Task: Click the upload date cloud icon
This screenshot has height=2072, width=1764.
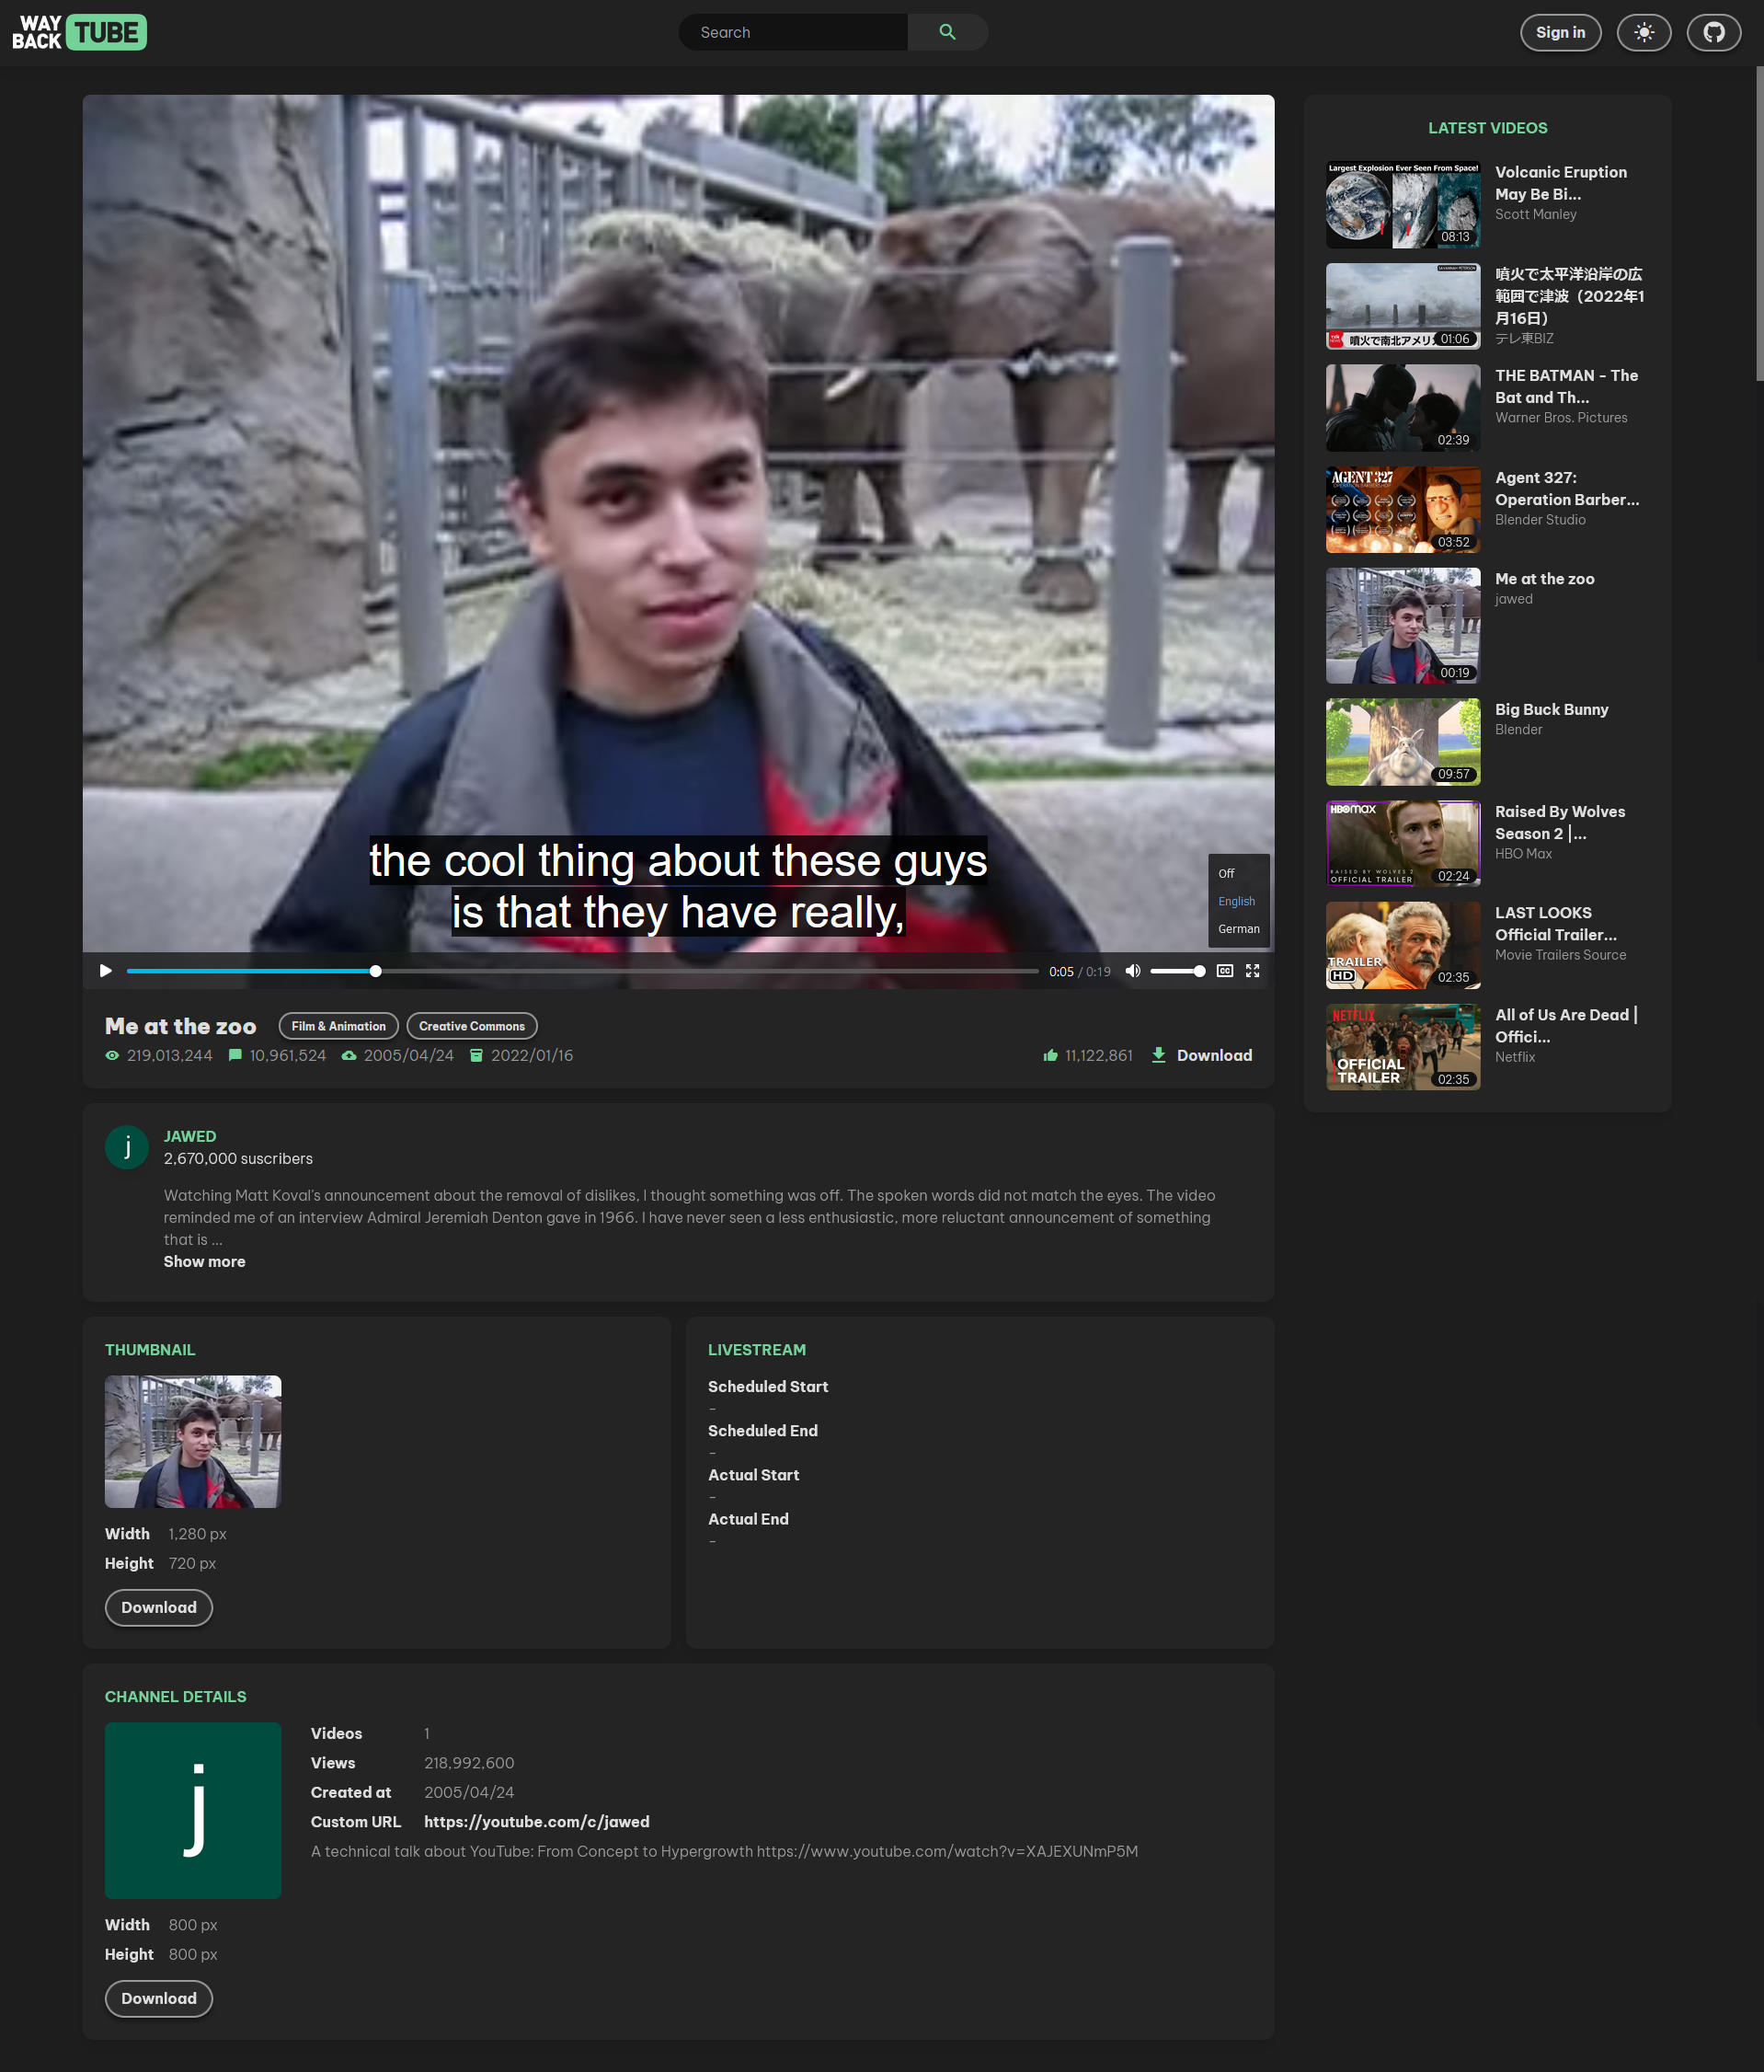Action: click(x=349, y=1055)
